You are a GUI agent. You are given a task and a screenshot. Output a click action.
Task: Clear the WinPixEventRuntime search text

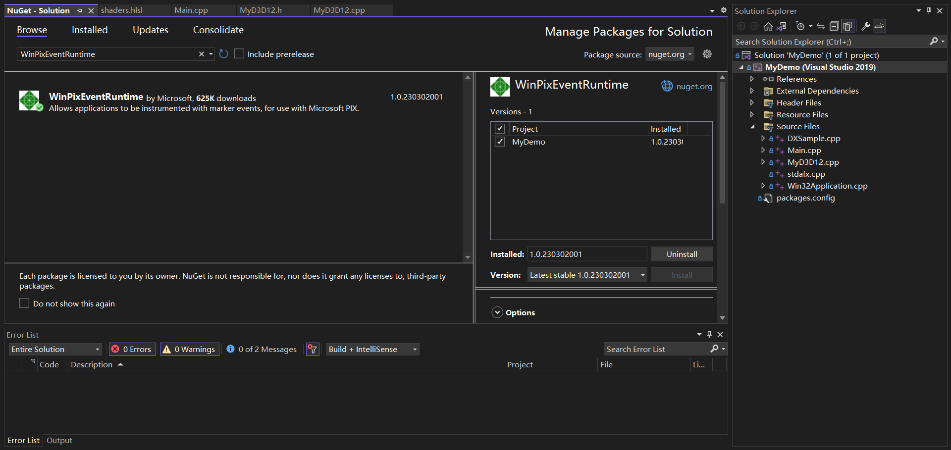(202, 54)
